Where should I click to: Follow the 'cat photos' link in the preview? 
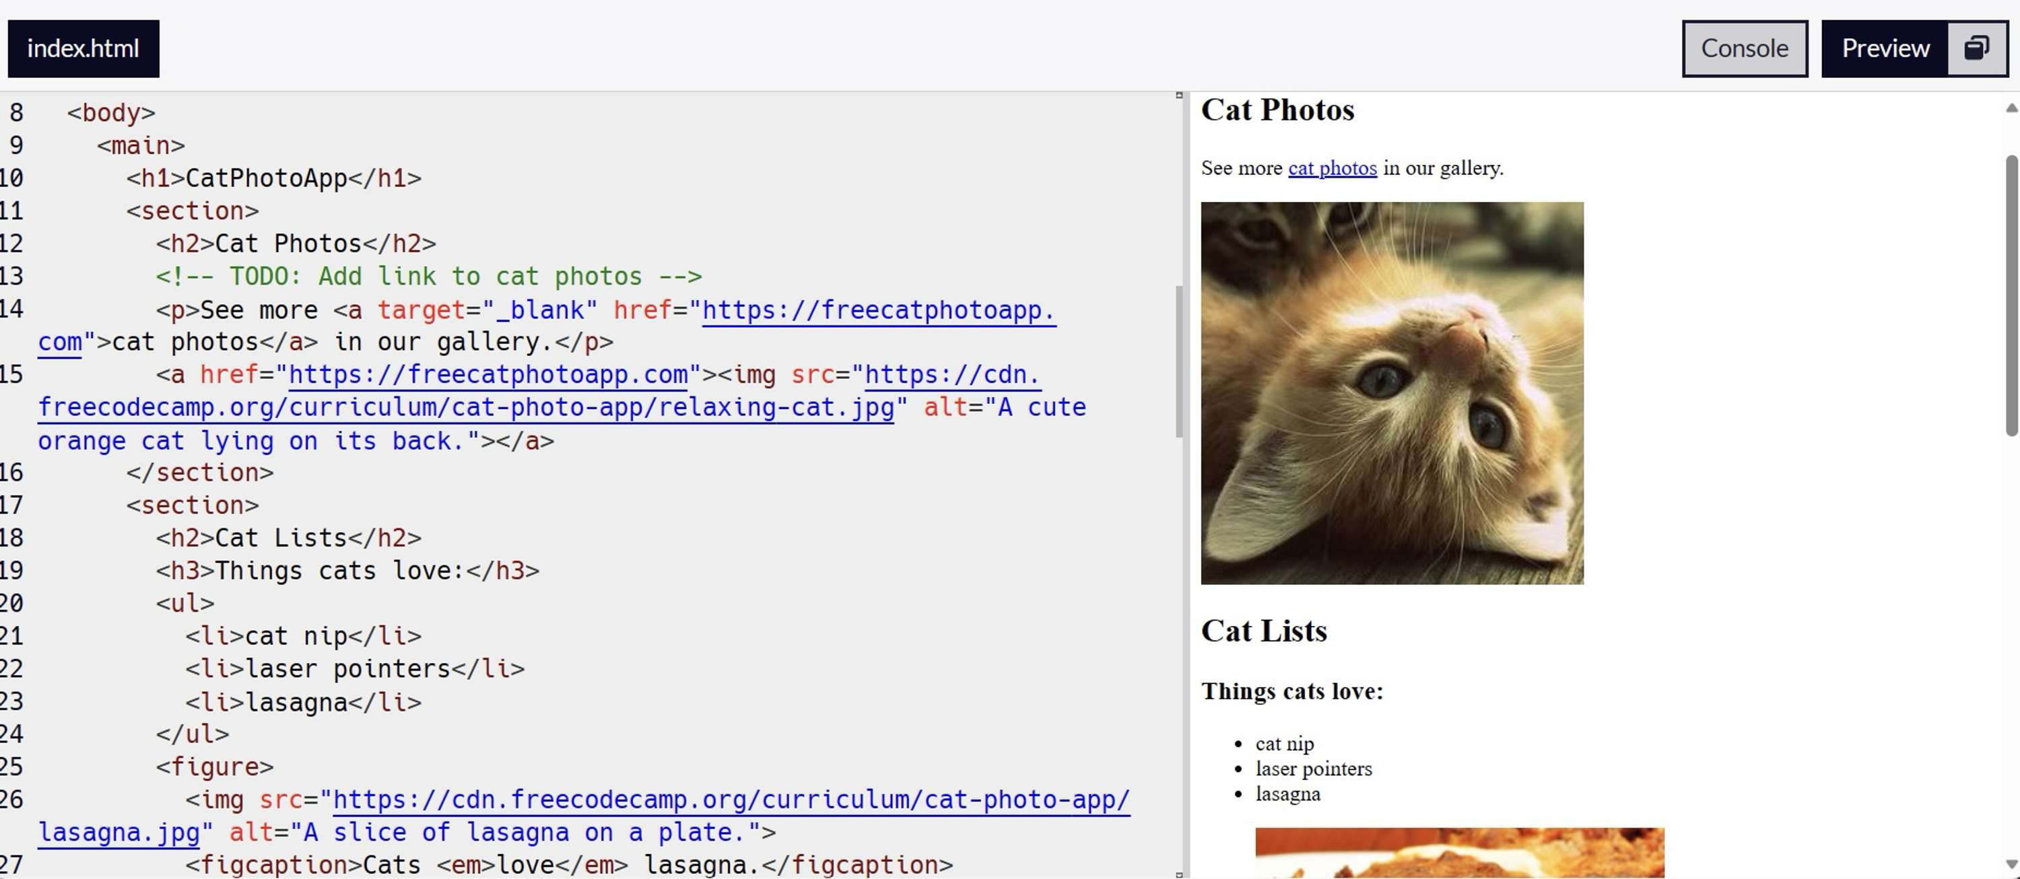1331,168
